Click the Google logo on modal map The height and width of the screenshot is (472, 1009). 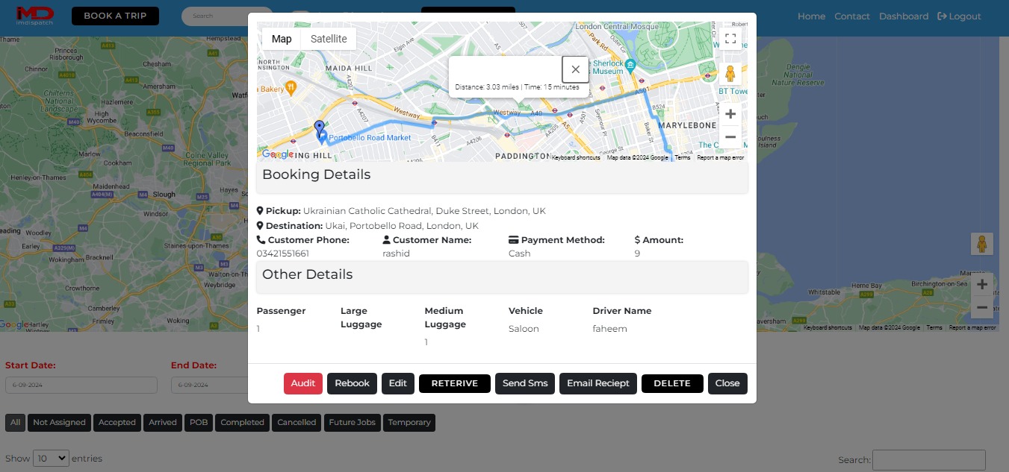coord(277,154)
